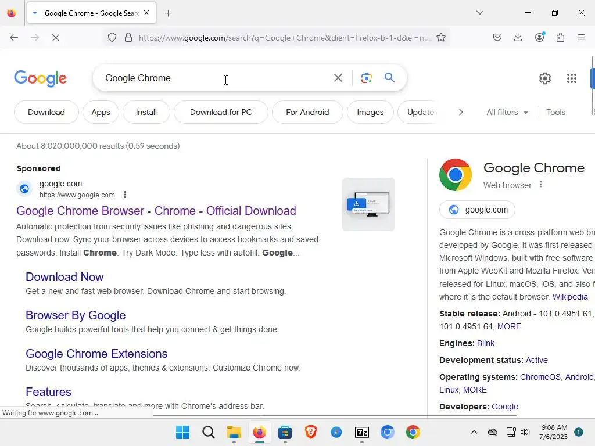Open the Firefox account icon
Image resolution: width=595 pixels, height=446 pixels.
click(540, 37)
